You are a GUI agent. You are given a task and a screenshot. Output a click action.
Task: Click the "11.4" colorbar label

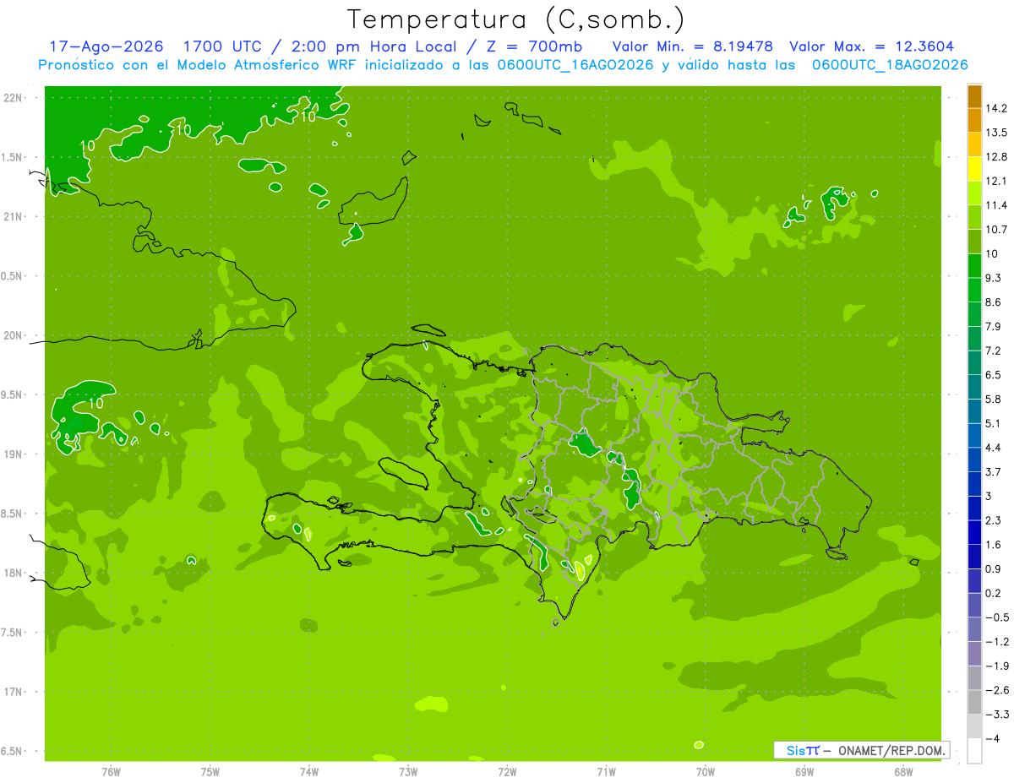click(997, 206)
